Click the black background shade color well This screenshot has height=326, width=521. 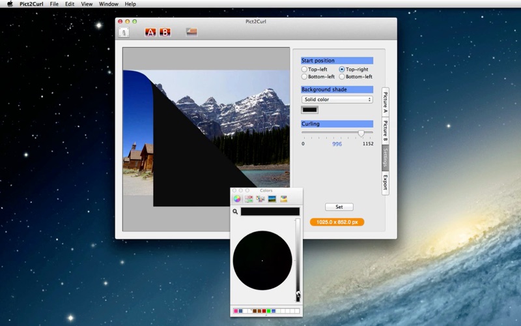[x=310, y=110]
